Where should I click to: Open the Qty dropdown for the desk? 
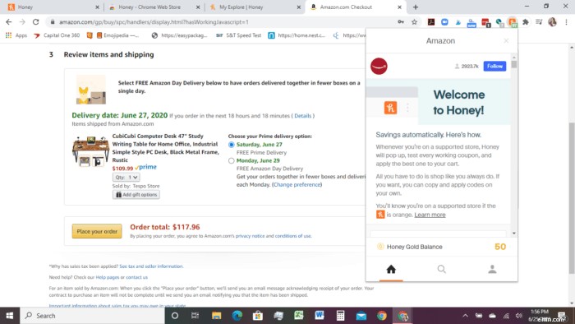(x=126, y=178)
